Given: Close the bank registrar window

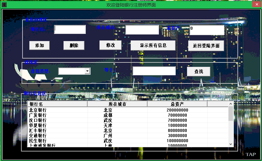Looking at the screenshot, I should coord(257,4).
